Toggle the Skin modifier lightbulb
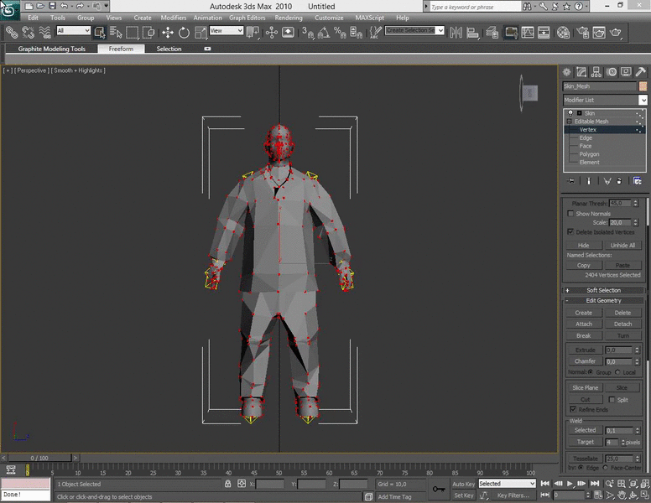Image resolution: width=651 pixels, height=503 pixels. (571, 113)
